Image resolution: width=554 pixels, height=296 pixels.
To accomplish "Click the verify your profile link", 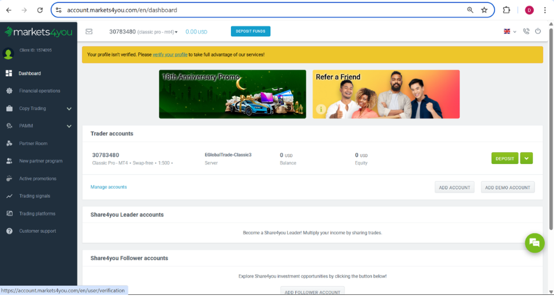I will coord(170,55).
